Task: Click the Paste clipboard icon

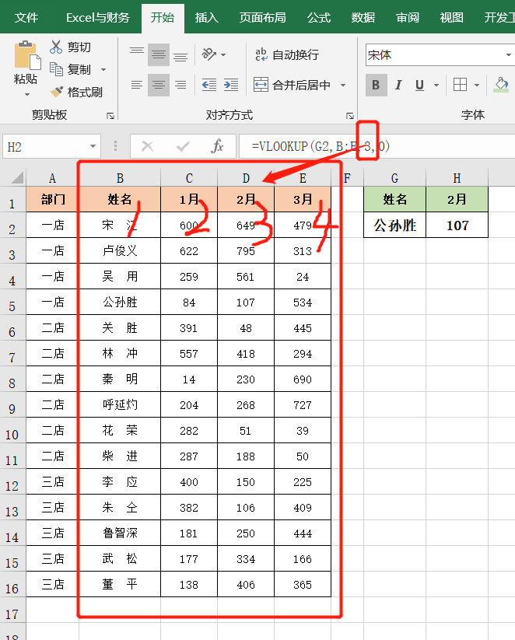Action: [27, 55]
